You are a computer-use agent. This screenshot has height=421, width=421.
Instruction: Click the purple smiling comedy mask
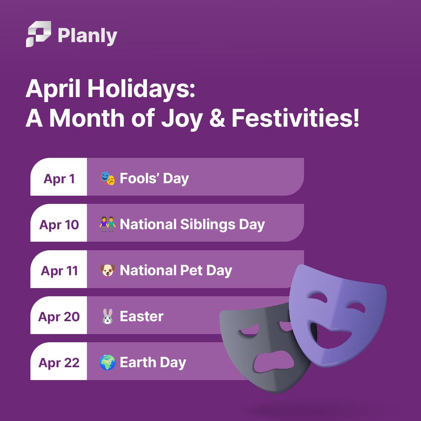point(338,315)
